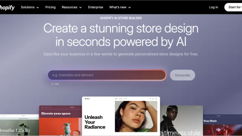
Task: Expand the Resources menu
Action: point(72,7)
